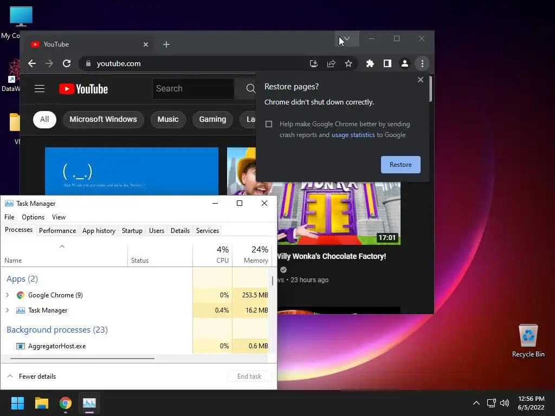Open File Explorer from taskbar

coord(41,403)
